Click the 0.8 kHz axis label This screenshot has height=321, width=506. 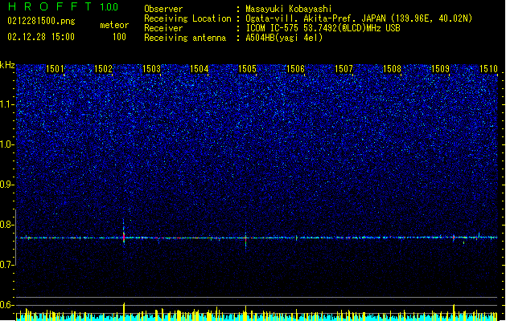pos(7,225)
